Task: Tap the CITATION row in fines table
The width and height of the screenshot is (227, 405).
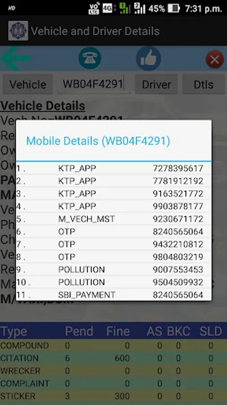Action: pyautogui.click(x=113, y=358)
